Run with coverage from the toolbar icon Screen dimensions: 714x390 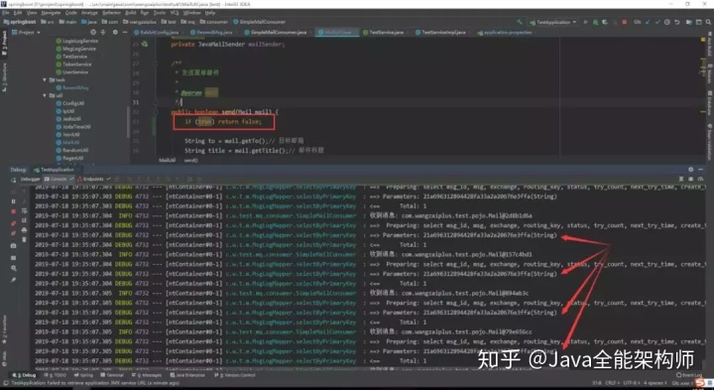605,22
